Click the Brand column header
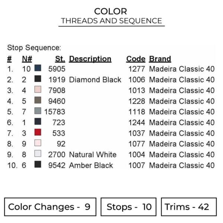This screenshot has height=223, width=223. [x=160, y=59]
